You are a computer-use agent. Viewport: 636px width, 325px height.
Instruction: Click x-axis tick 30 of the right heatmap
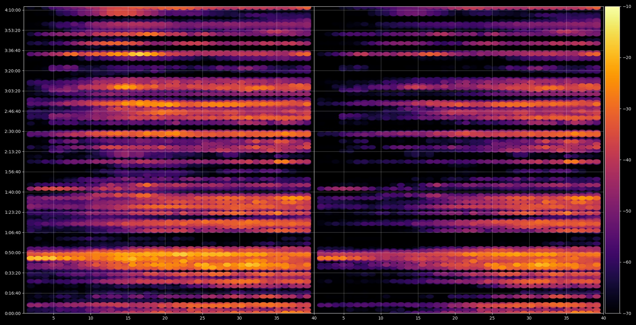click(x=529, y=318)
